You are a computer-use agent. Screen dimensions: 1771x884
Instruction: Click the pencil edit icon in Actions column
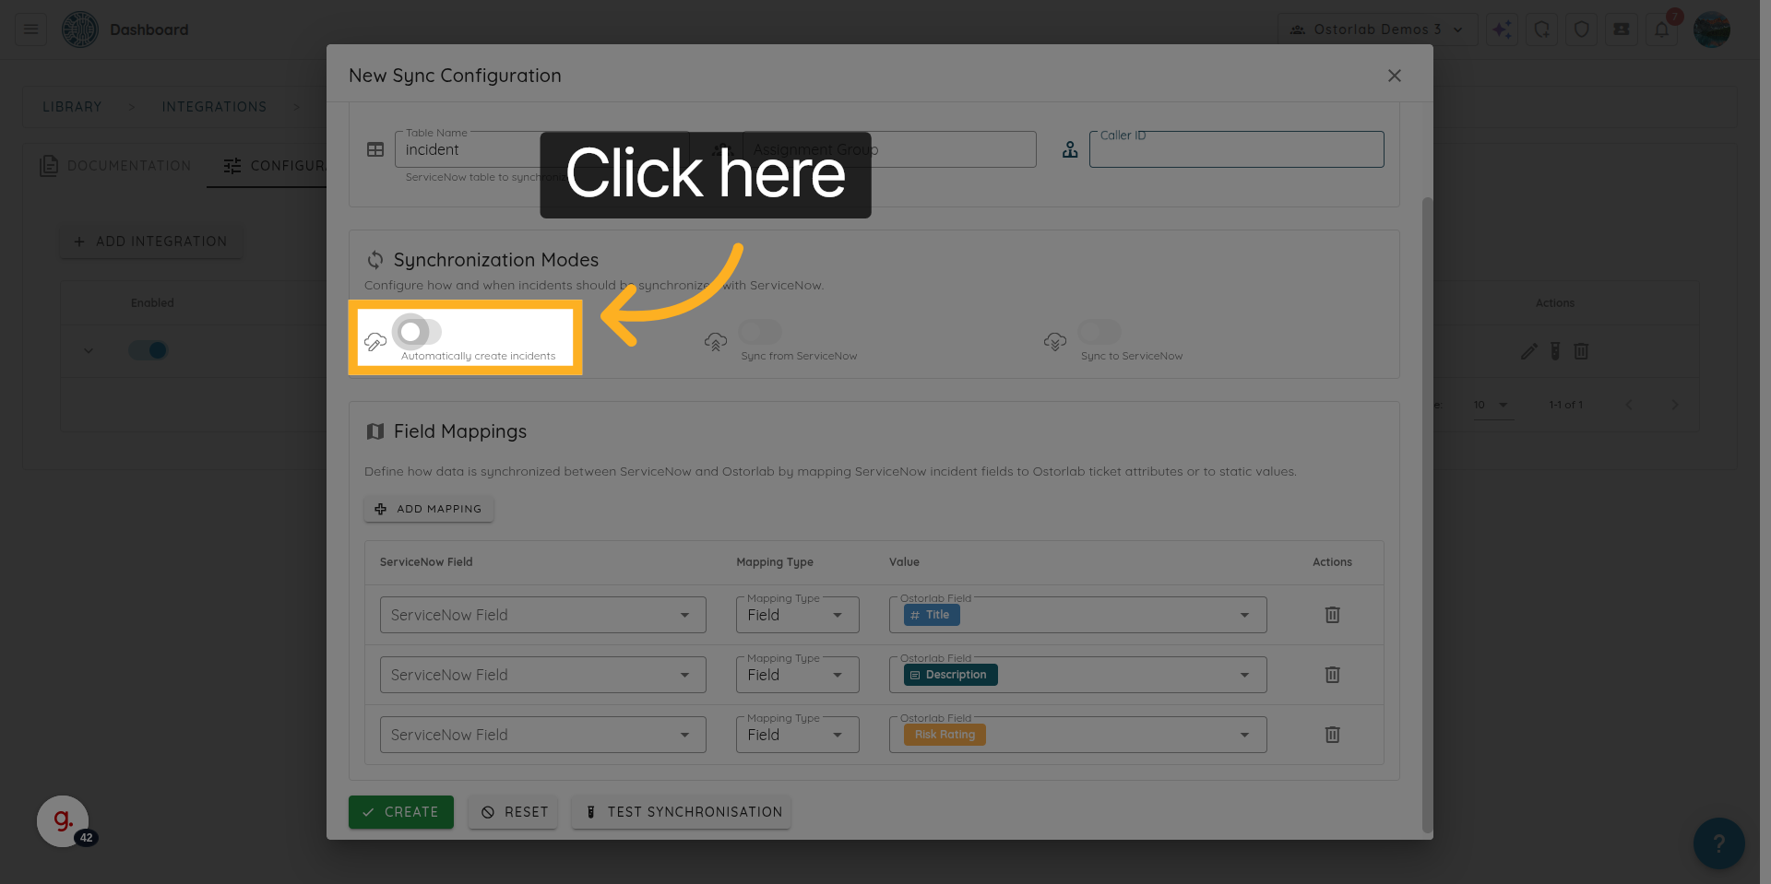tap(1528, 351)
